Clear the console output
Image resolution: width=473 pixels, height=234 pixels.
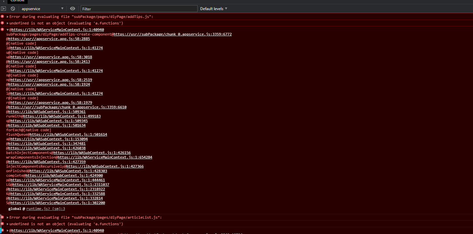[x=13, y=9]
